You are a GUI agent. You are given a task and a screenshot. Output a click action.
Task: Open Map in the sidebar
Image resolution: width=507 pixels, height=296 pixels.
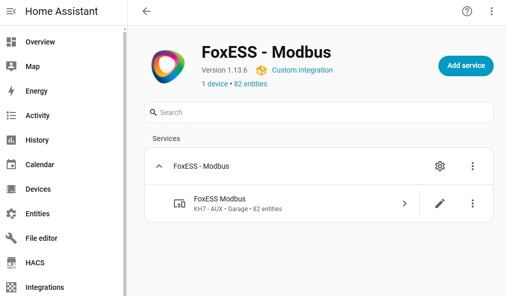tap(61, 66)
